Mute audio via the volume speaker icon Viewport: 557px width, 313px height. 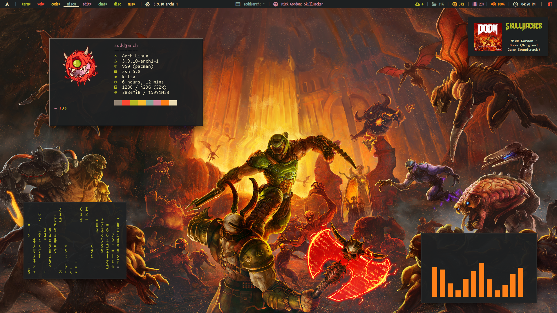[x=493, y=4]
